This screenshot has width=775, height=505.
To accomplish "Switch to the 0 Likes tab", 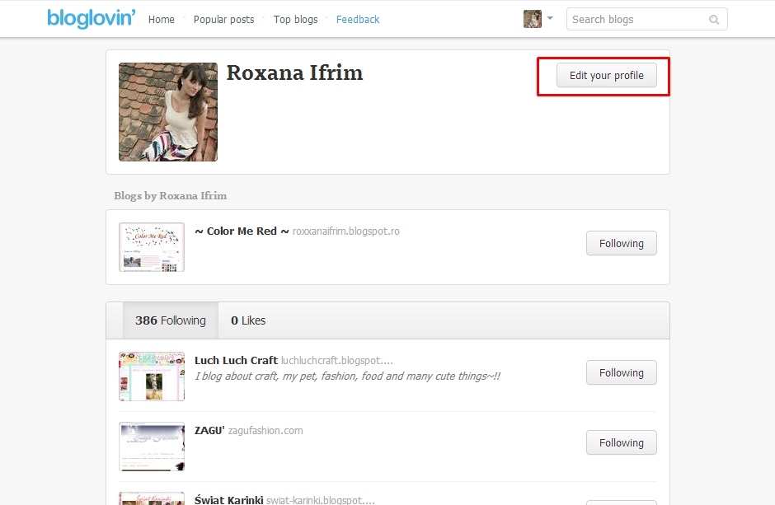I will [x=248, y=320].
